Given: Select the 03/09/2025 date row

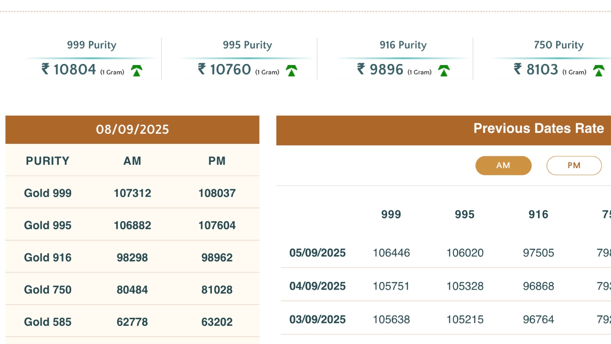Looking at the screenshot, I should tap(317, 320).
